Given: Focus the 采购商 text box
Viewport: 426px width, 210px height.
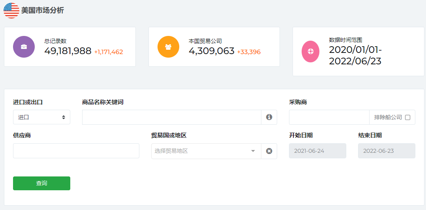Looking at the screenshot, I should [329, 117].
